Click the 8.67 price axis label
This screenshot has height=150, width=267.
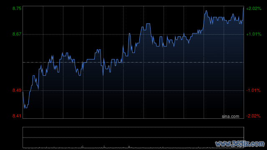coord(17,34)
